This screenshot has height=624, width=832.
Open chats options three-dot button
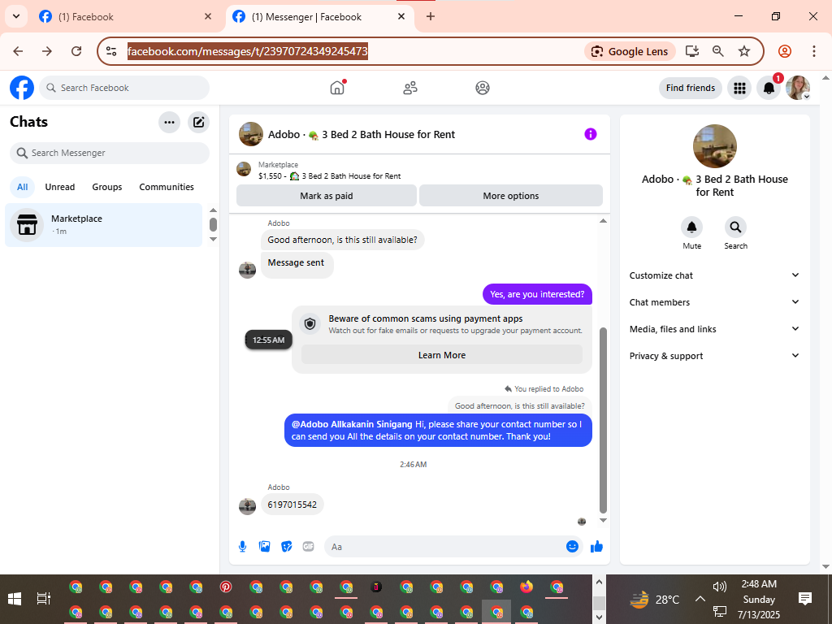click(169, 122)
